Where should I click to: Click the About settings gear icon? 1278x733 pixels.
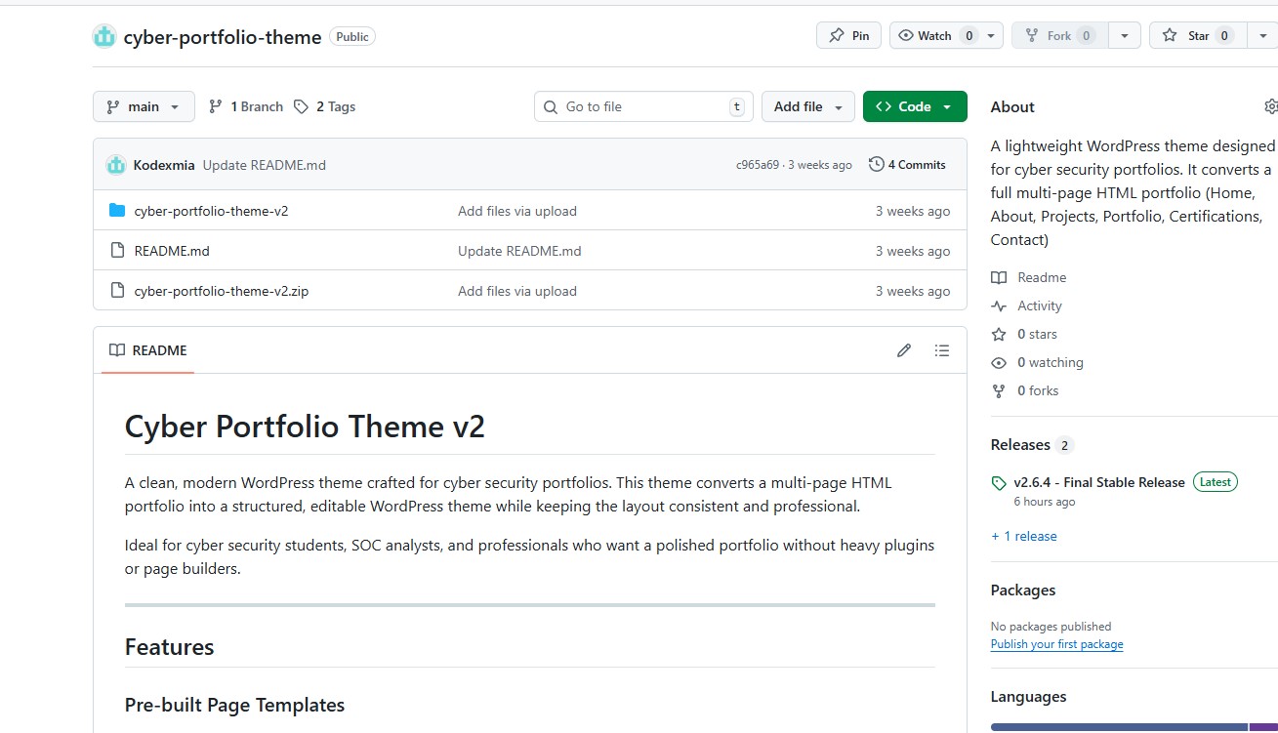point(1270,106)
